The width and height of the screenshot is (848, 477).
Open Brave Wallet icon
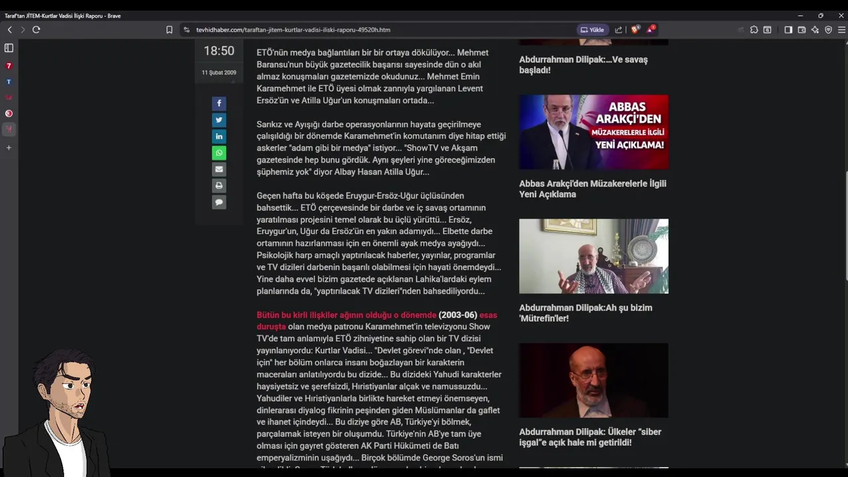pos(802,30)
